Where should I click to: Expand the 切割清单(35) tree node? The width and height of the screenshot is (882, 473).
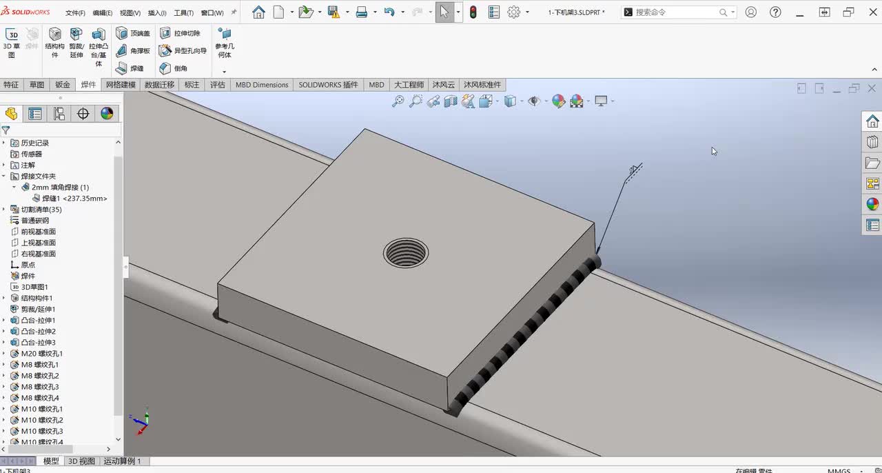[x=4, y=210]
